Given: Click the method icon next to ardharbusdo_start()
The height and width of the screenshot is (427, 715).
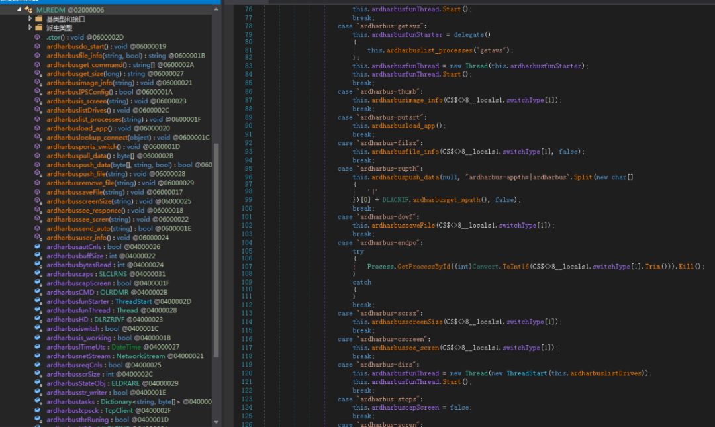Looking at the screenshot, I should tap(38, 47).
